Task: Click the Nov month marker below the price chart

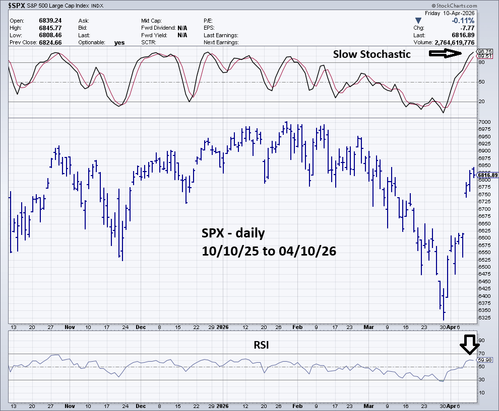Action: coord(70,327)
